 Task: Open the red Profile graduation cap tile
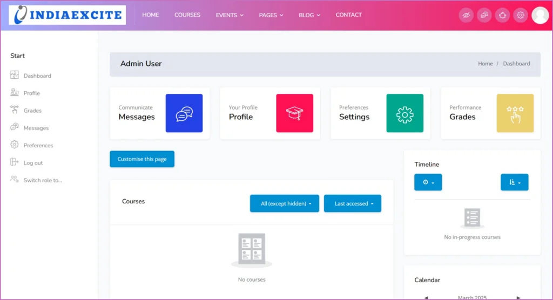click(x=294, y=113)
